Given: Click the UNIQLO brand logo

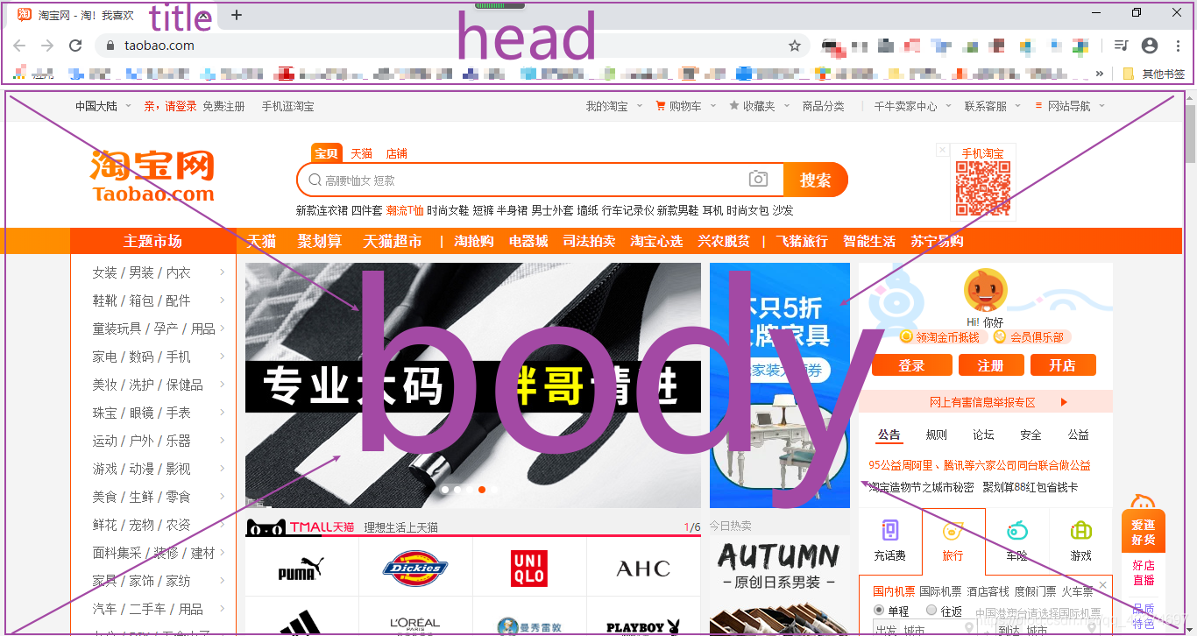Looking at the screenshot, I should (529, 568).
